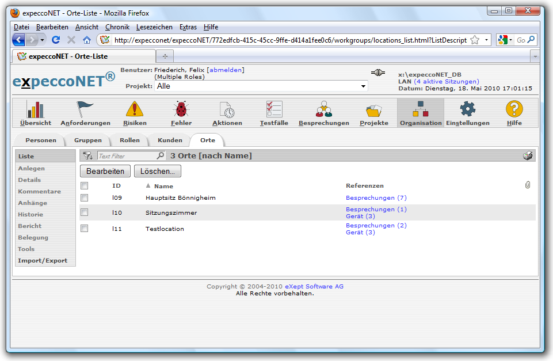Check the box for Hauptsitz Bönnigheim
The height and width of the screenshot is (361, 553).
[x=85, y=198]
